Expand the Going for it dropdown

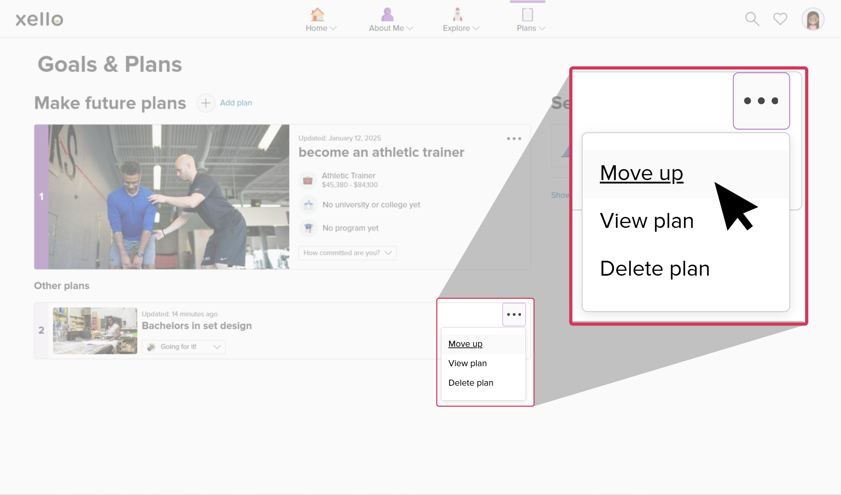(x=184, y=347)
